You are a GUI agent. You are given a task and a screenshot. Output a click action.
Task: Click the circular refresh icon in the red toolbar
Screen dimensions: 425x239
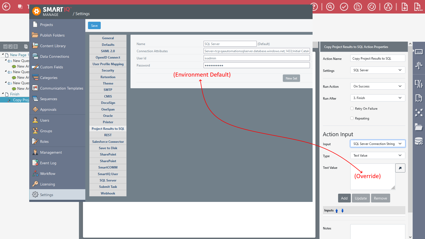click(372, 7)
